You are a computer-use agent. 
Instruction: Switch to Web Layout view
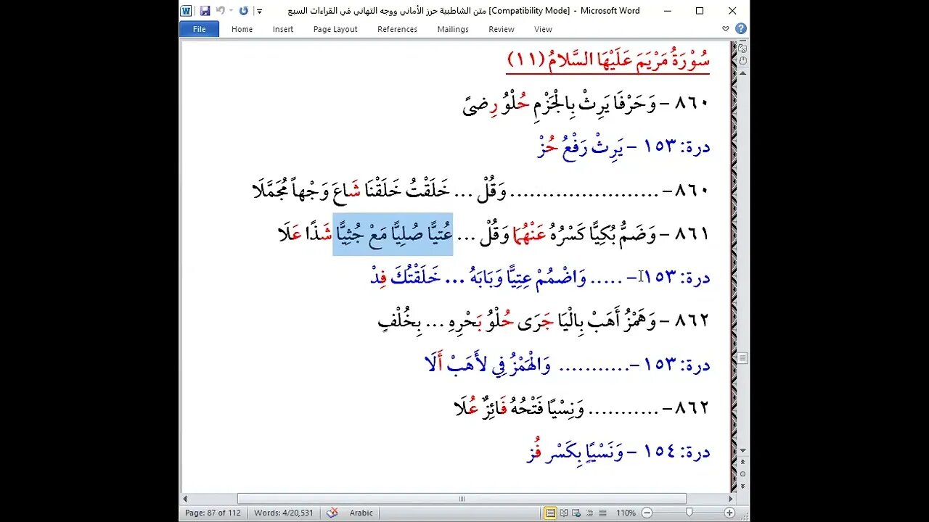tap(577, 513)
